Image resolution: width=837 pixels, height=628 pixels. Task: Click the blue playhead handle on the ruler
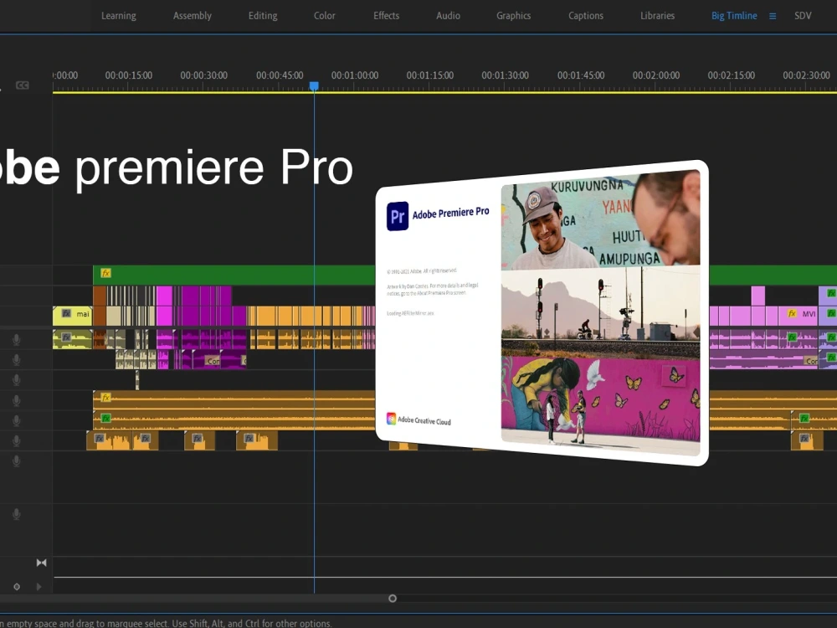pos(314,86)
